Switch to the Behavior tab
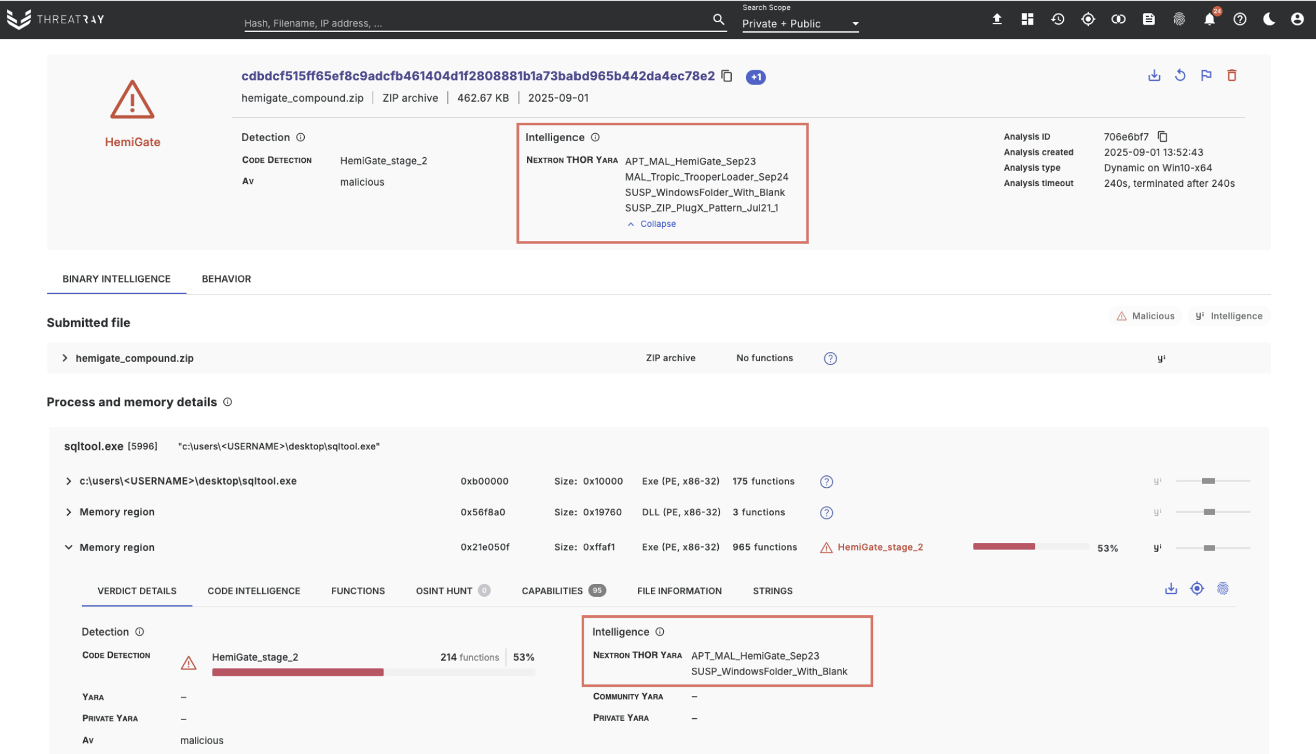The height and width of the screenshot is (754, 1316). 226,279
